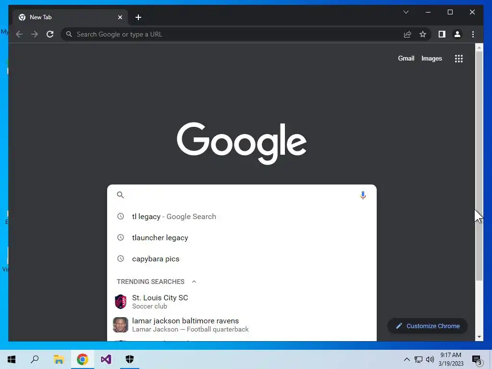
Task: Open a new tab with the plus button
Action: [x=138, y=17]
